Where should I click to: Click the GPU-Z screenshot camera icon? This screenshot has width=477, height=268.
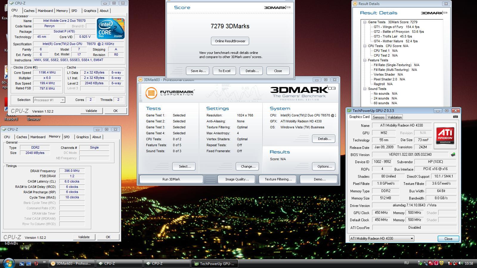click(455, 117)
